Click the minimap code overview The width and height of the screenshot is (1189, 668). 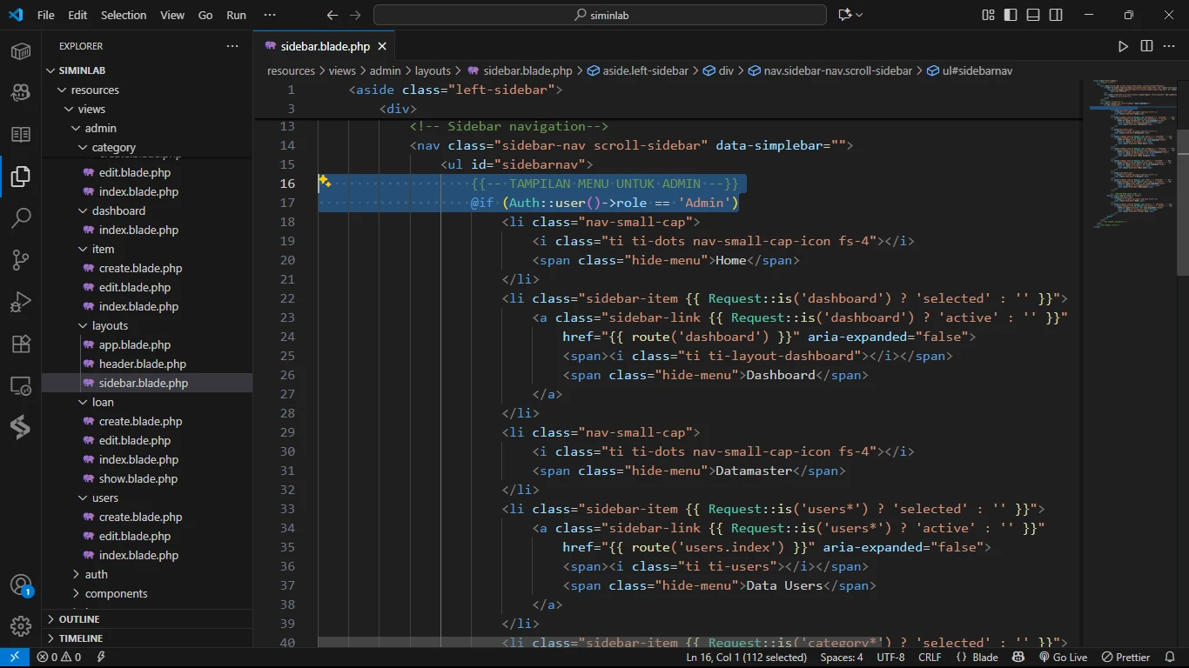1132,157
